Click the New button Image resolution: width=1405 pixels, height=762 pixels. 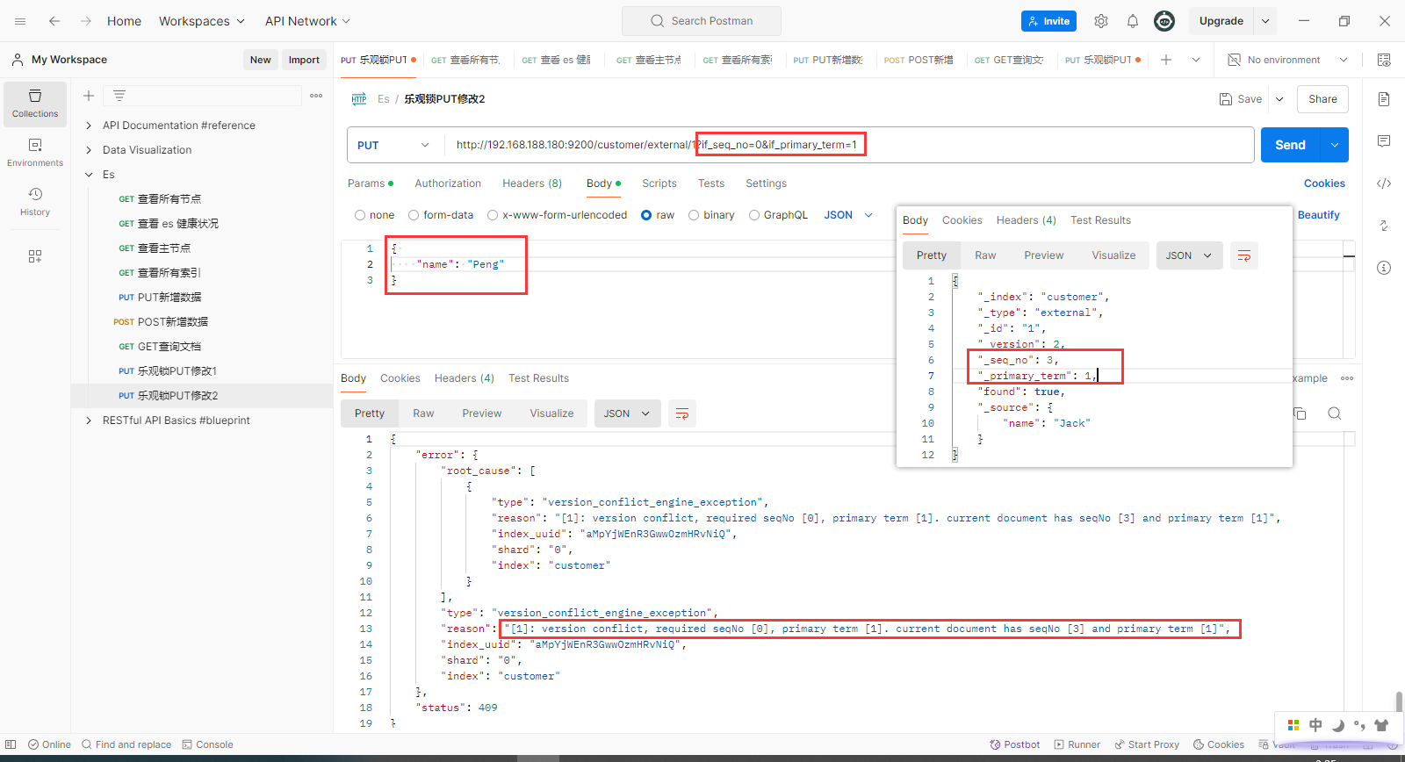[x=260, y=60]
